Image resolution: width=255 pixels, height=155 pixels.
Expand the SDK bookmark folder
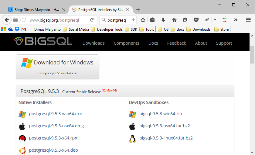pyautogui.click(x=131, y=29)
